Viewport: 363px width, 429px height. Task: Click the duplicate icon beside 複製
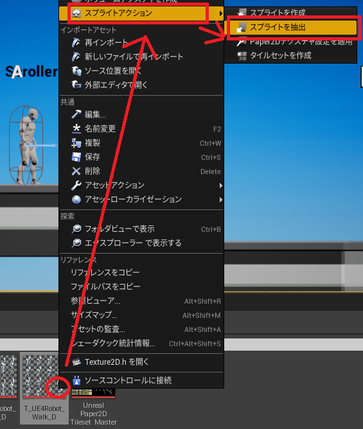tap(76, 143)
